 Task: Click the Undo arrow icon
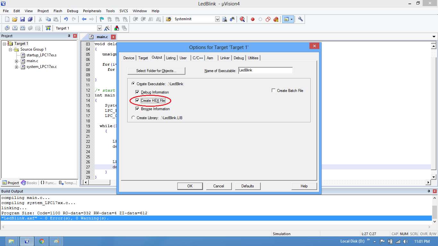tap(66, 19)
